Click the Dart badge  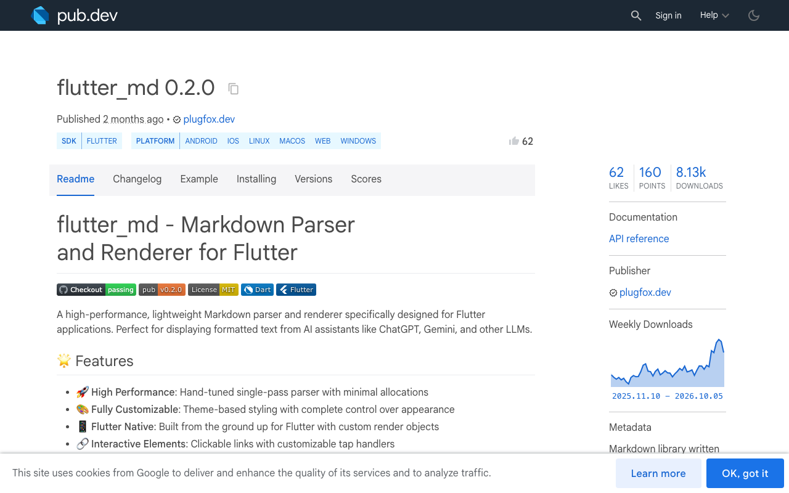[257, 290]
